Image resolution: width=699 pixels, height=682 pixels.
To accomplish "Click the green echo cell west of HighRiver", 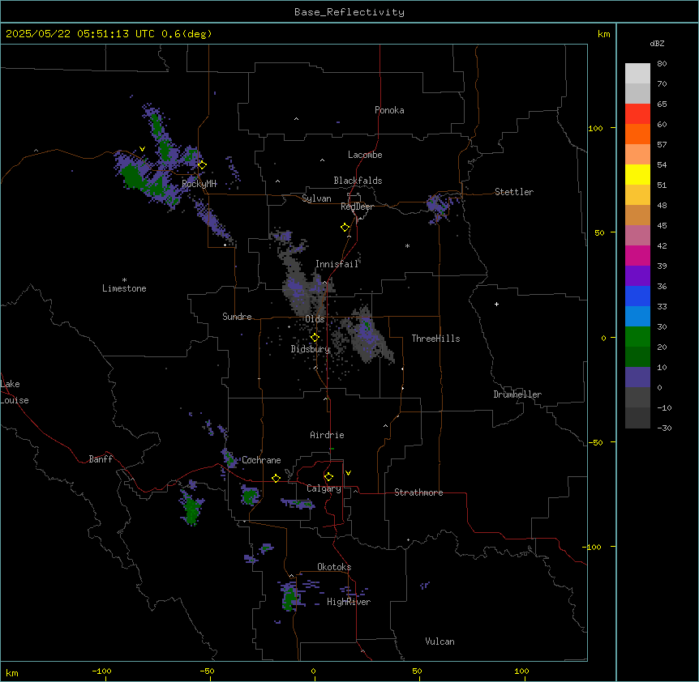I will [290, 597].
